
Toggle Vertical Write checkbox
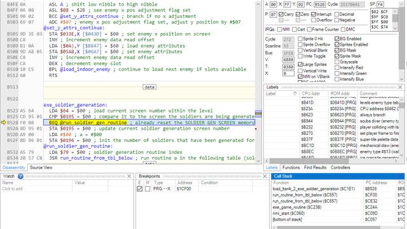(300, 71)
